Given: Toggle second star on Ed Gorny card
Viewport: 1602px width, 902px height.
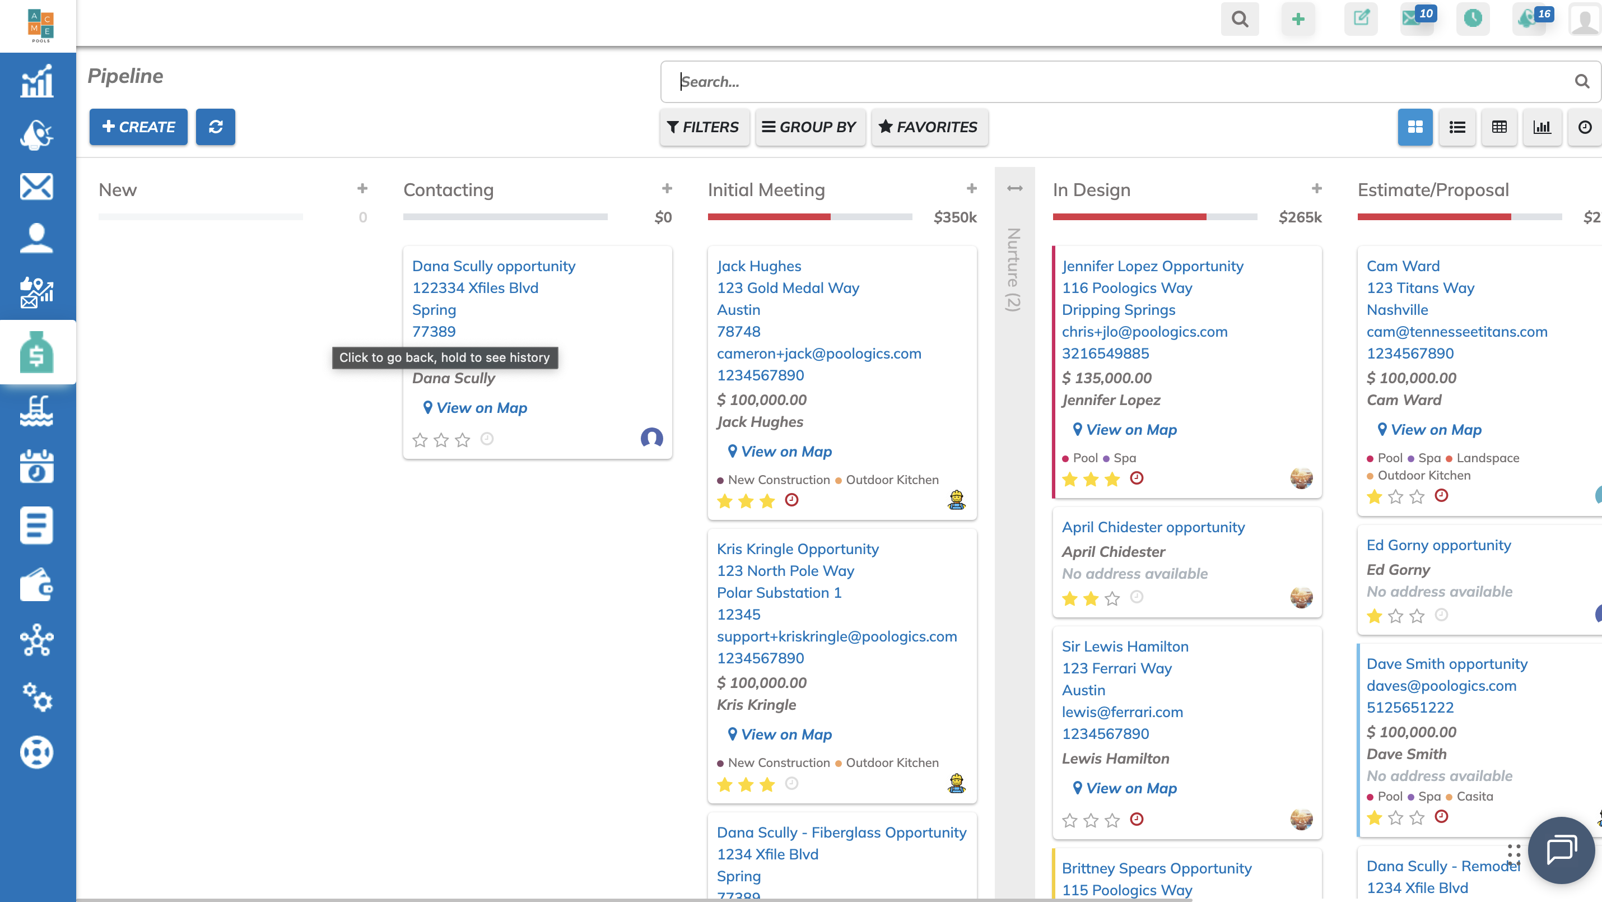Looking at the screenshot, I should (1395, 616).
